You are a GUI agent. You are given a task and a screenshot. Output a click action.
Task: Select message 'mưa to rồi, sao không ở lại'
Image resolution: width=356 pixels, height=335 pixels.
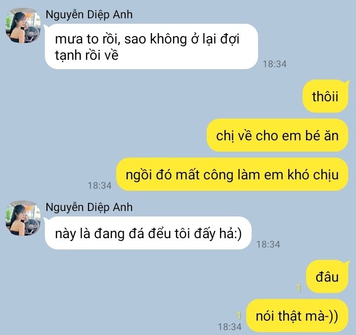[x=151, y=46]
